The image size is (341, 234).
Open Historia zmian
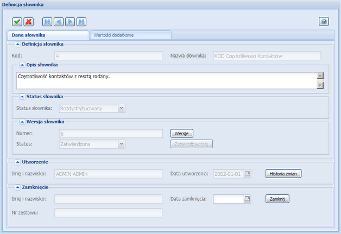(283, 174)
